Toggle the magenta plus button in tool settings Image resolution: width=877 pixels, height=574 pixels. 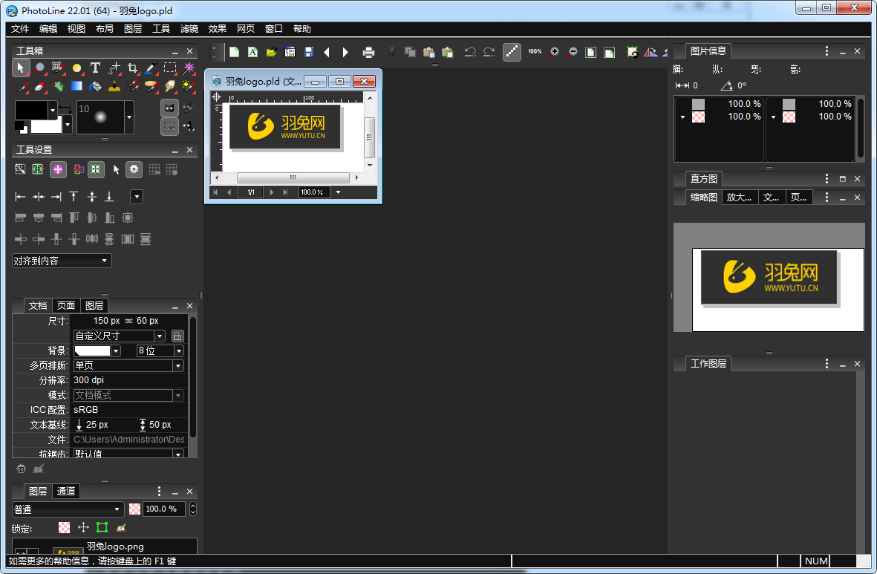[x=58, y=169]
